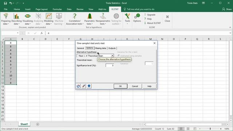The image size is (233, 131).
Task: Switch to Page Layout view icon in the status bar
Action: coord(188,129)
